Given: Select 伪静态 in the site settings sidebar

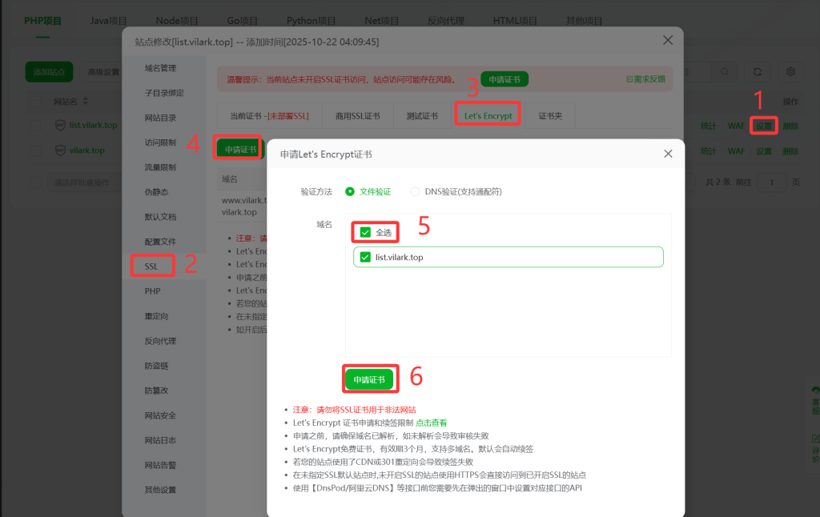Looking at the screenshot, I should point(152,191).
